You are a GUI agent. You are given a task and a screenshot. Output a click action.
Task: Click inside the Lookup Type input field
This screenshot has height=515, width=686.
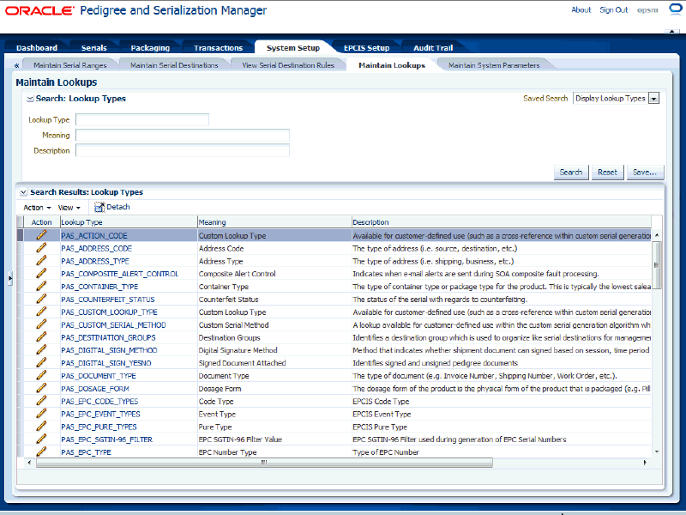[142, 119]
